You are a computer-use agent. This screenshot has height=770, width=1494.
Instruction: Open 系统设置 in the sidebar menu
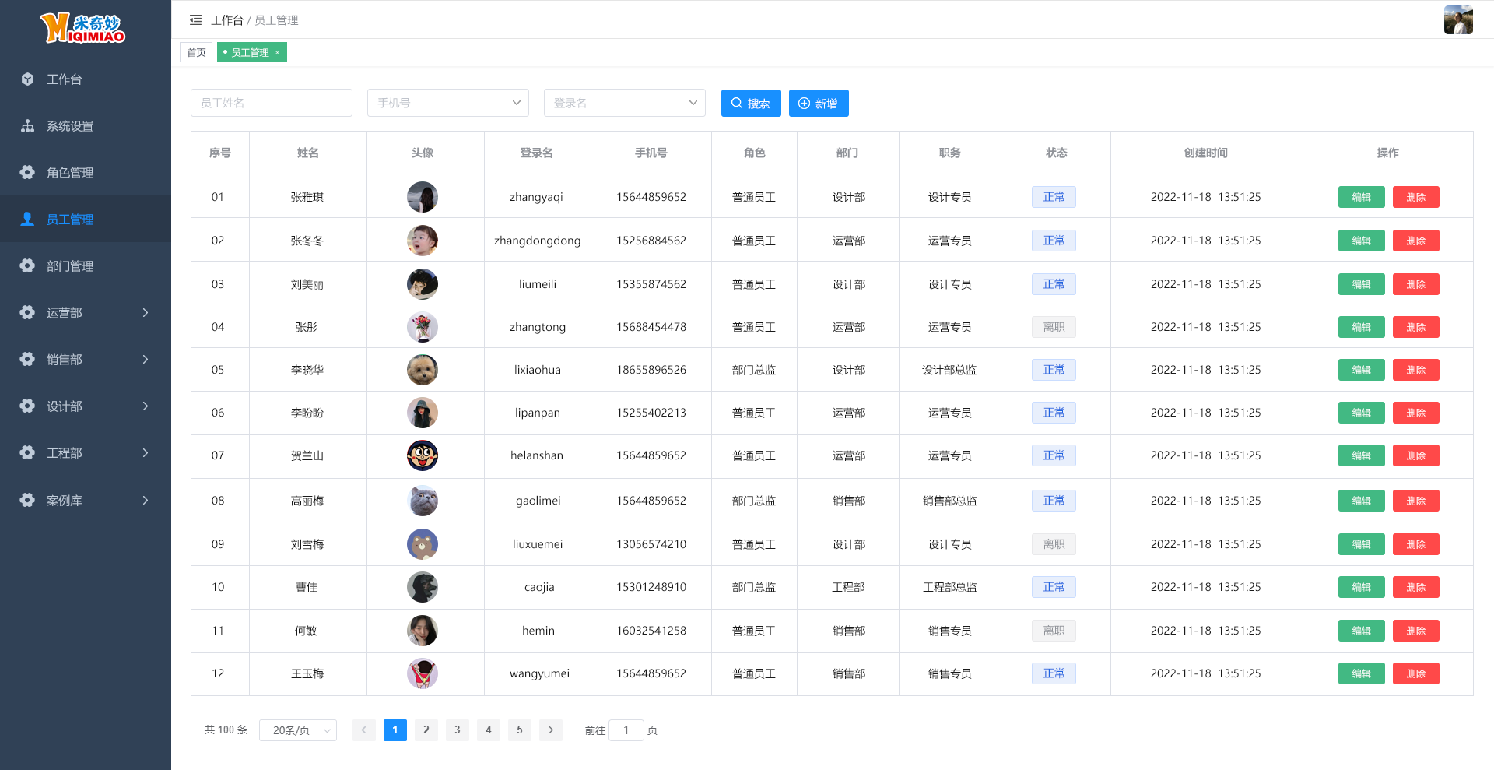(86, 125)
